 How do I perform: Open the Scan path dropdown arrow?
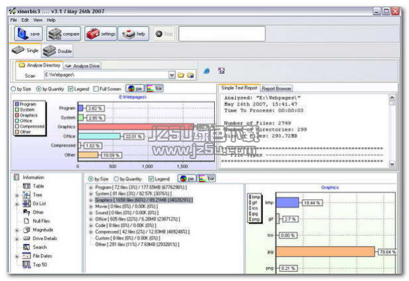tap(172, 75)
